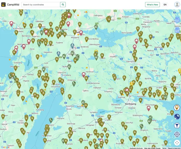The width and height of the screenshot is (181, 149).
Task: Select the blue tower marker near Kumla
Action: 72,46
